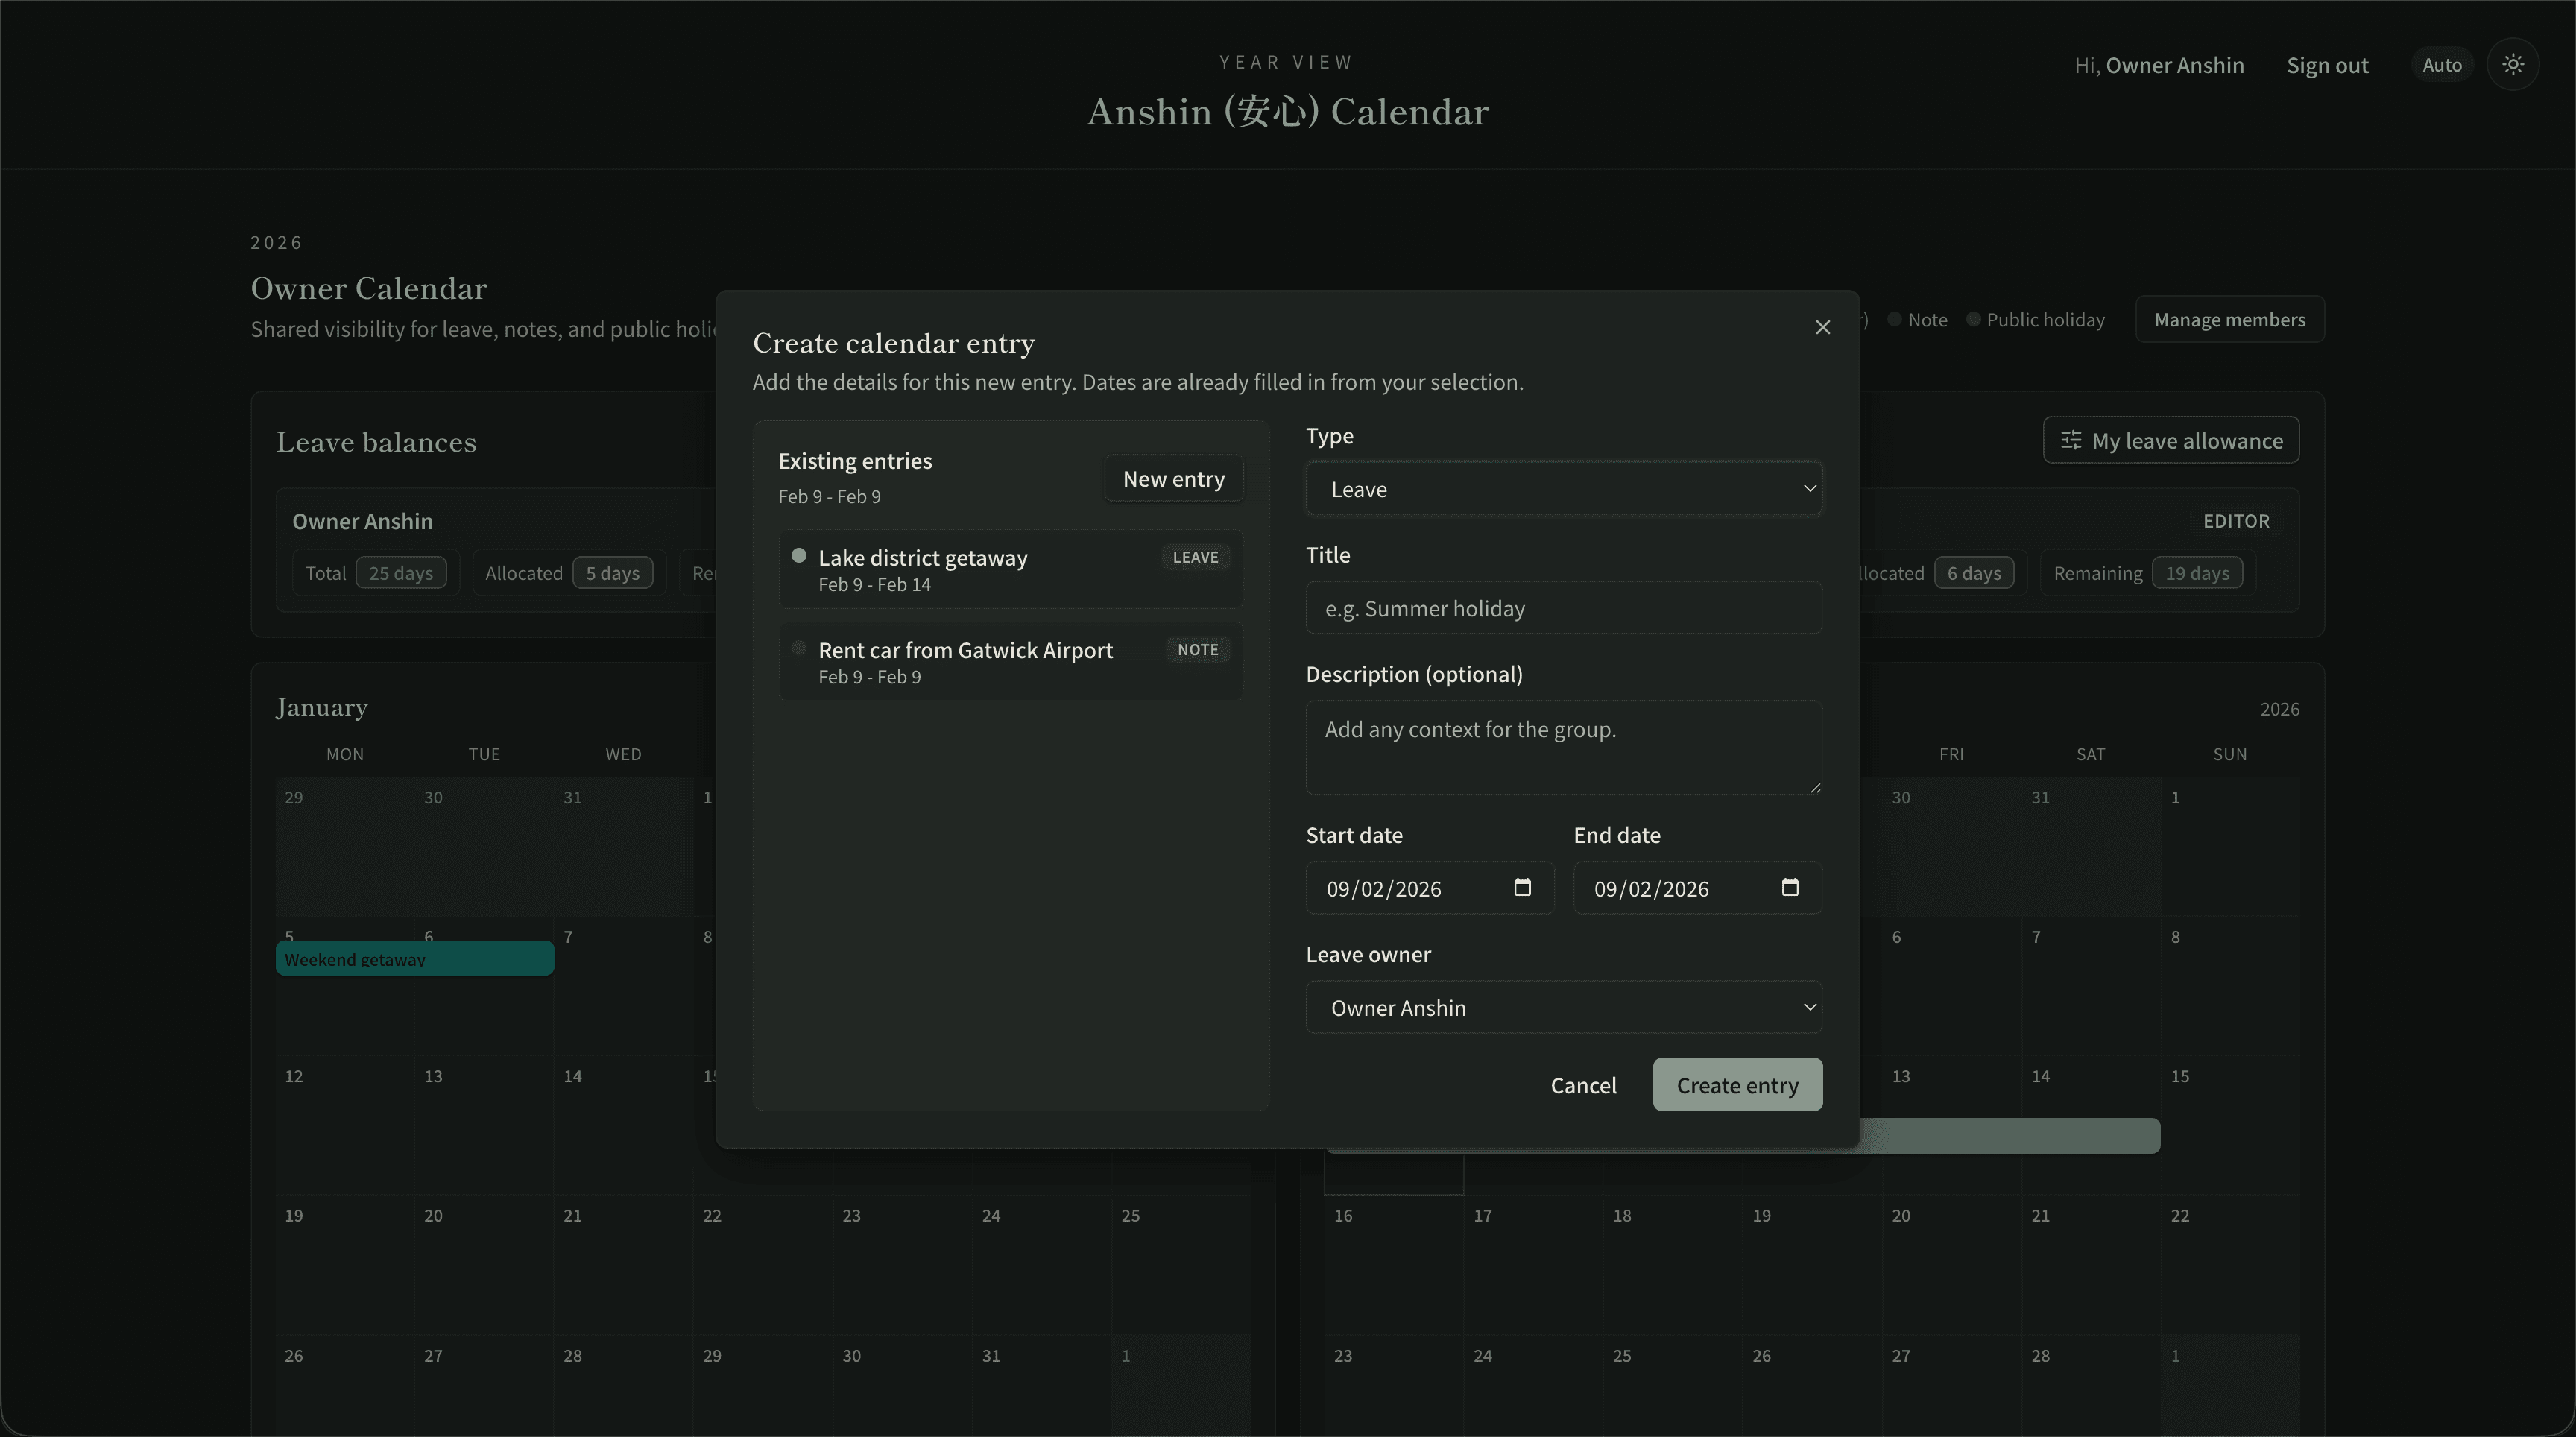Switch to the New entry view
This screenshot has height=1437, width=2576.
[1173, 478]
